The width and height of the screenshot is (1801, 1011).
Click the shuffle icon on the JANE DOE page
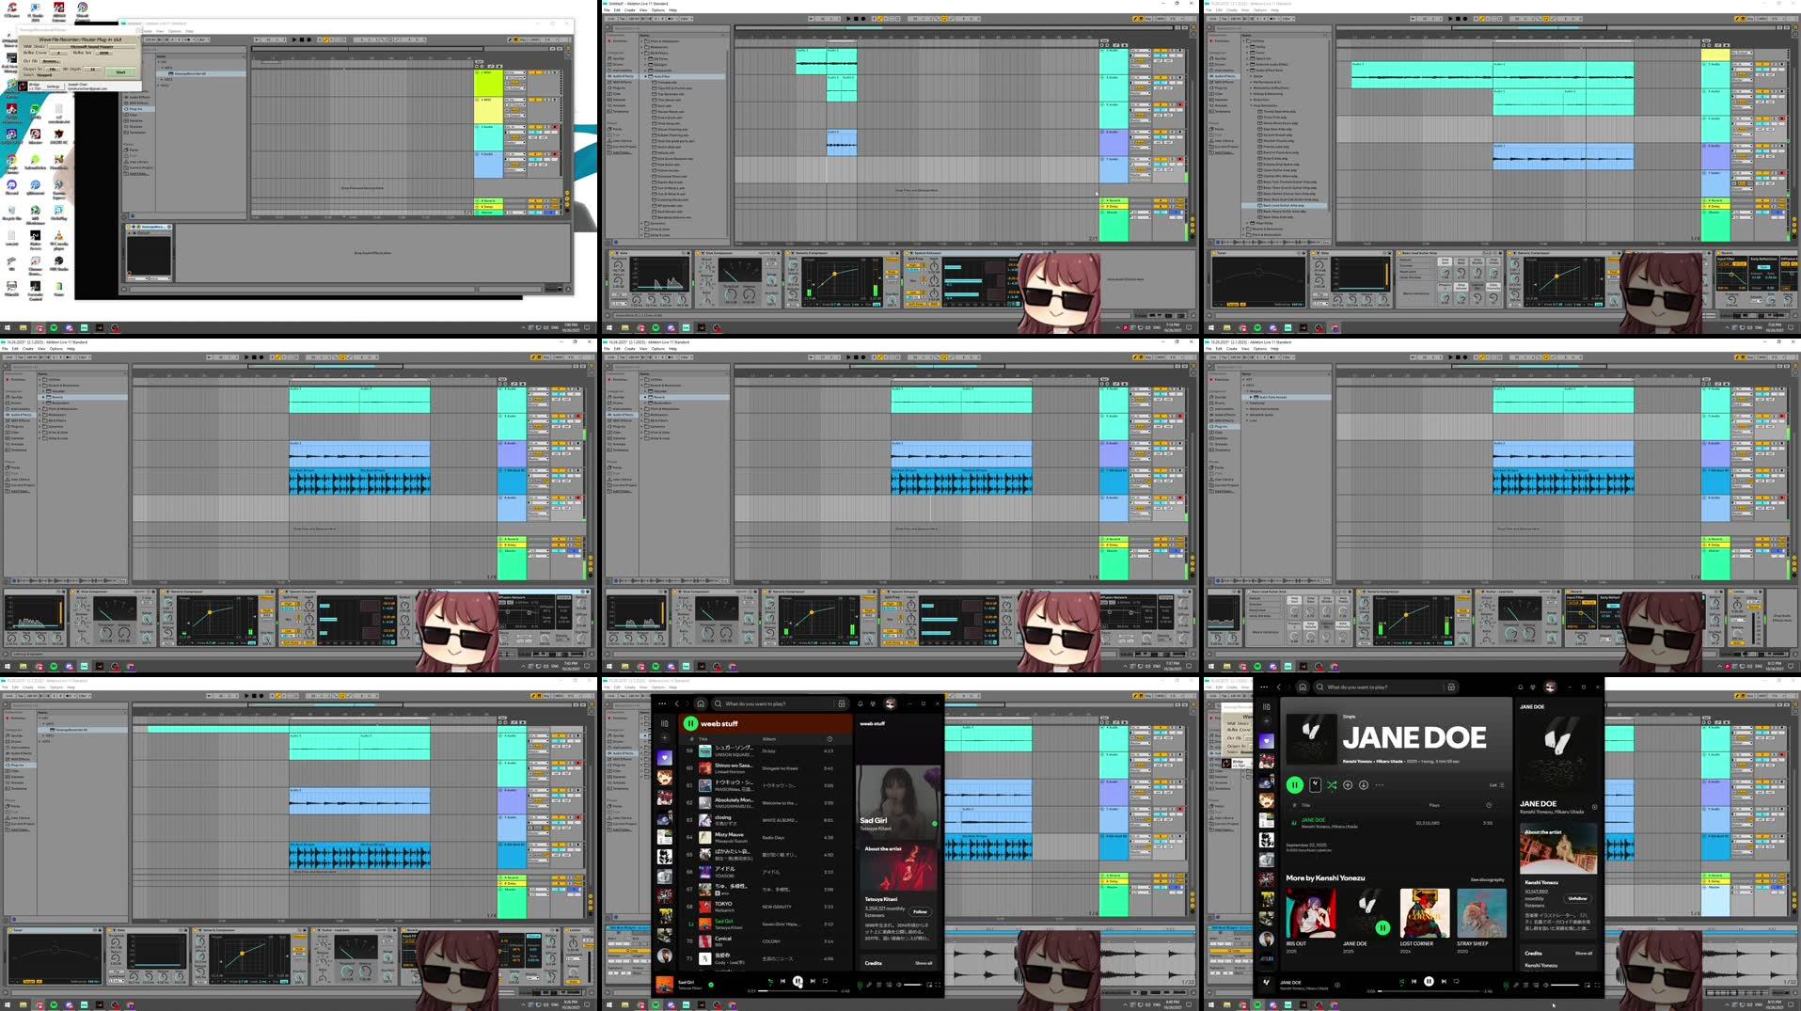(1332, 784)
